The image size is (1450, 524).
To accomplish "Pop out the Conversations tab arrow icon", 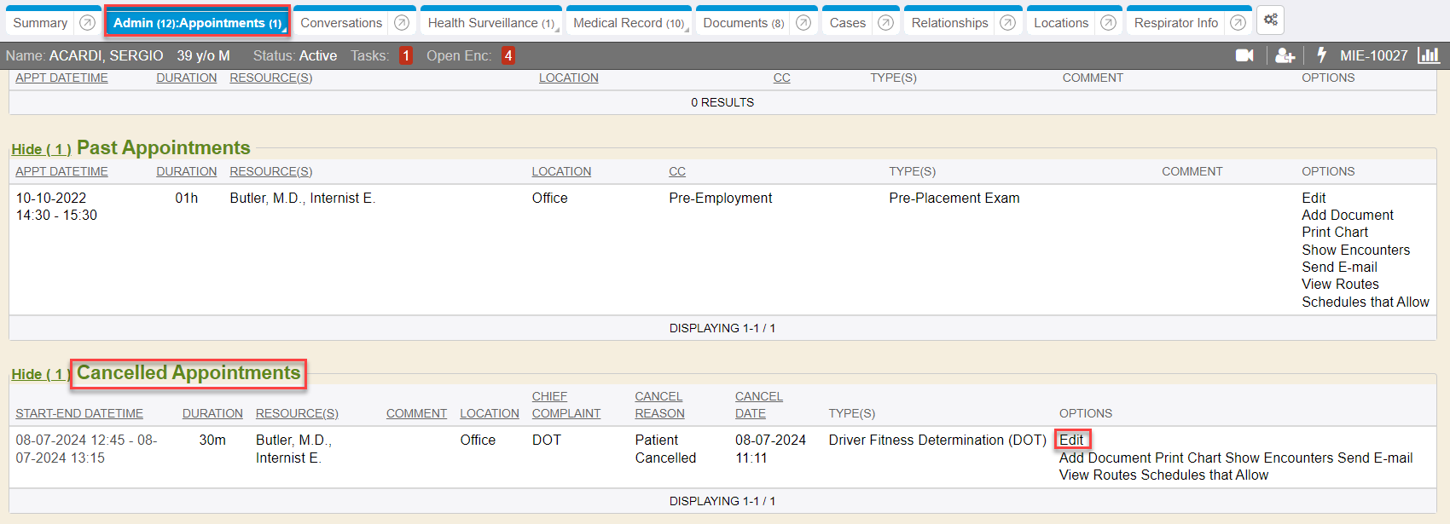I will pos(402,23).
